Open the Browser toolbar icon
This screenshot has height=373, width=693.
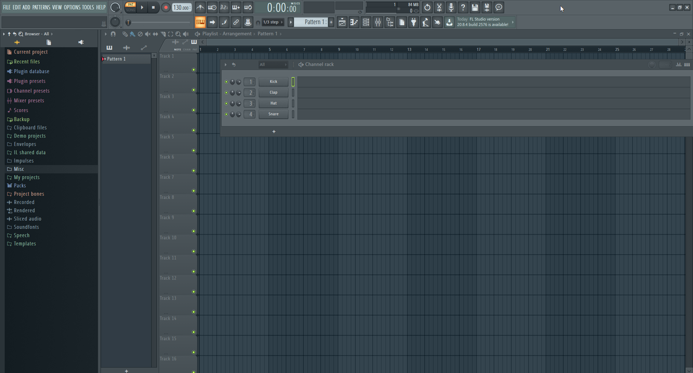[390, 22]
